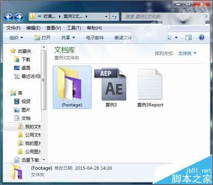The width and height of the screenshot is (213, 185).
Task: Open the view options dropdown arrow
Action: click(x=176, y=38)
